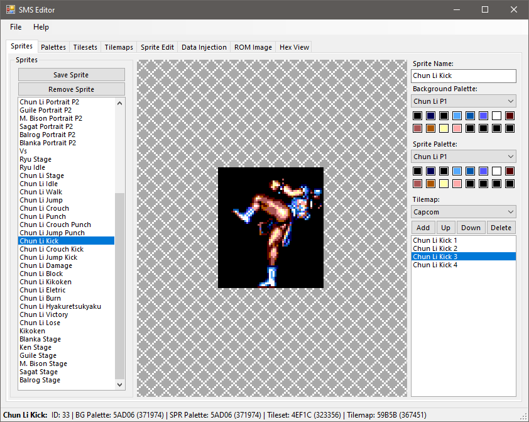Select 'Chun Li Crouch Punch' sprite
The width and height of the screenshot is (529, 422).
point(67,225)
